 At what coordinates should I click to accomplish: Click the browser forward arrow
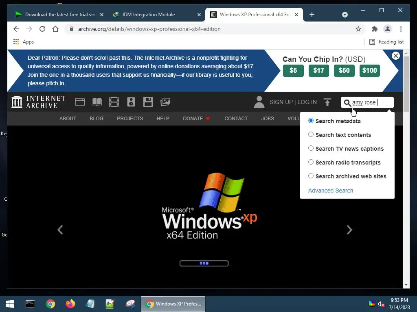pyautogui.click(x=29, y=29)
